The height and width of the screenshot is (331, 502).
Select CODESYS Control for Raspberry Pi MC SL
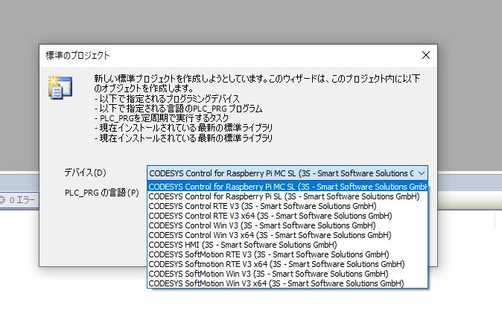pos(287,187)
